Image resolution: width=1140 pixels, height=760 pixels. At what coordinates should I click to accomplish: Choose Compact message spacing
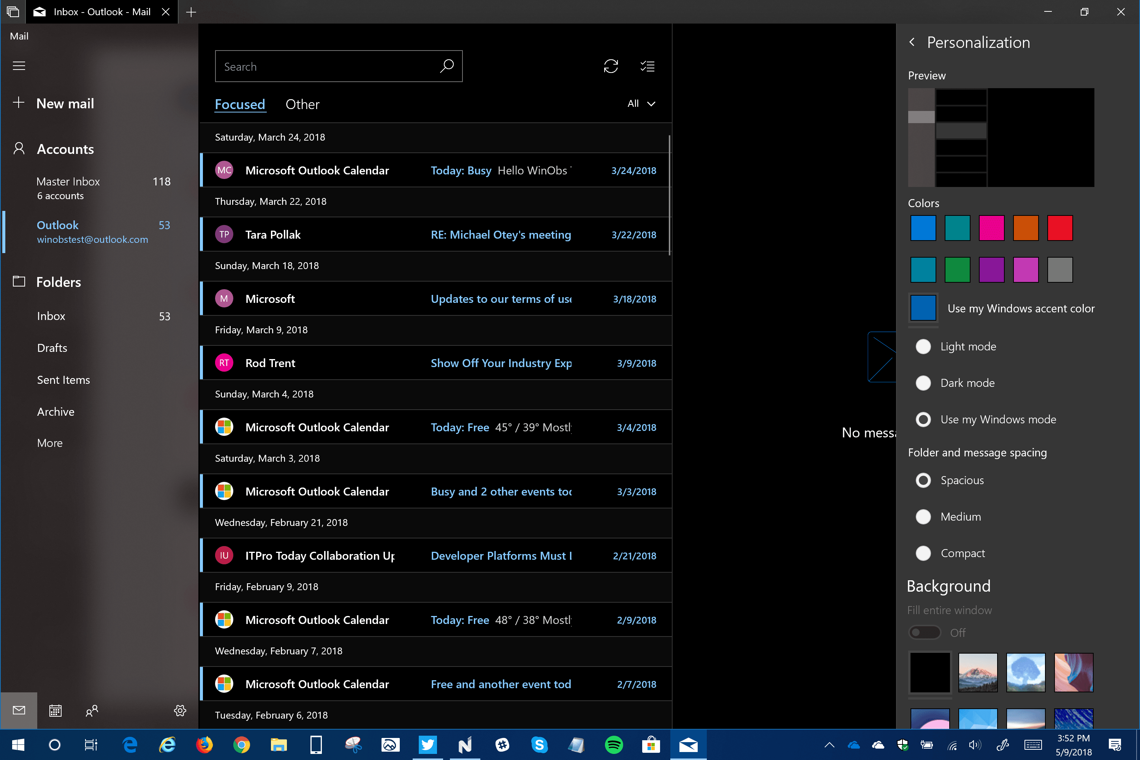(923, 553)
